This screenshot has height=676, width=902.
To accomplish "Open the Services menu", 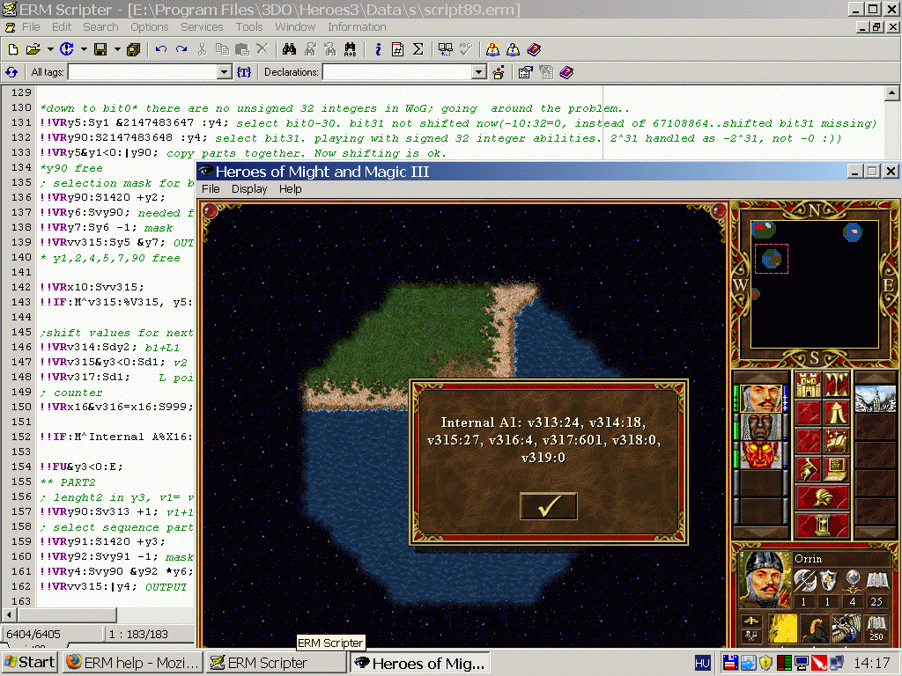I will (x=202, y=27).
